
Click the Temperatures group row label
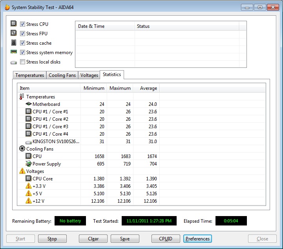(x=40, y=97)
